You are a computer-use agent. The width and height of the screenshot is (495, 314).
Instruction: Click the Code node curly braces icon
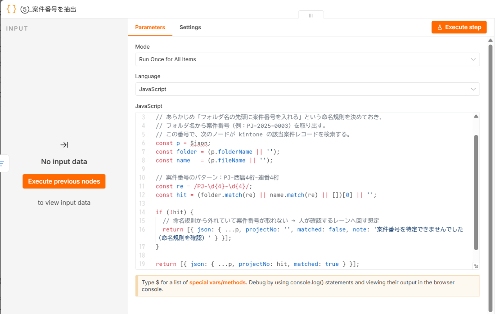coord(11,9)
